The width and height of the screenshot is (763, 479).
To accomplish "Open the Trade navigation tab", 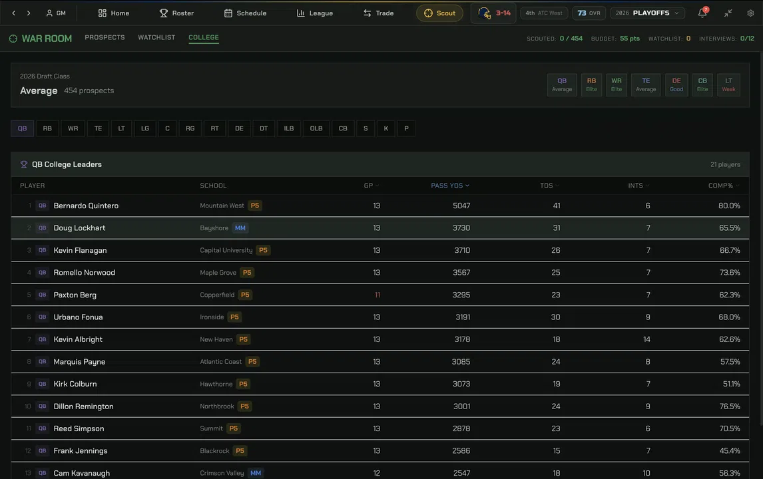I will pyautogui.click(x=379, y=13).
